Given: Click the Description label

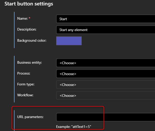Looking at the screenshot, I should tap(27, 29).
